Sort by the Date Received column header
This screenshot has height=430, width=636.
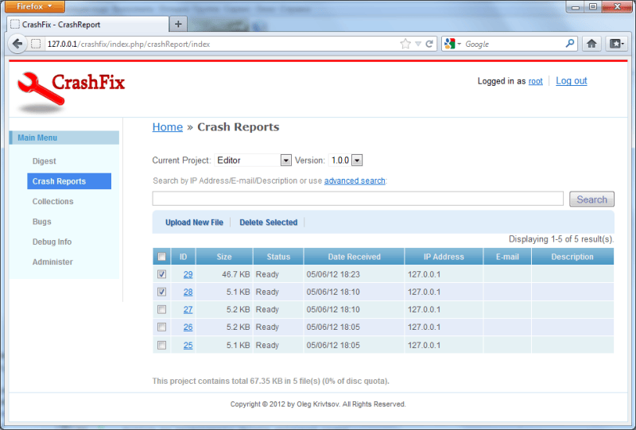(x=354, y=257)
